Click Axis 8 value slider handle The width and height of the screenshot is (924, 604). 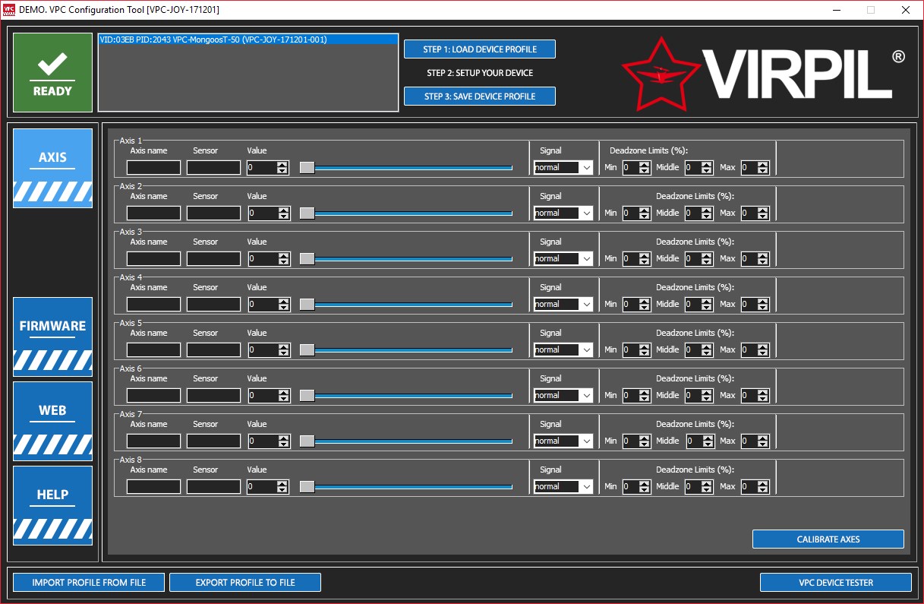point(307,487)
